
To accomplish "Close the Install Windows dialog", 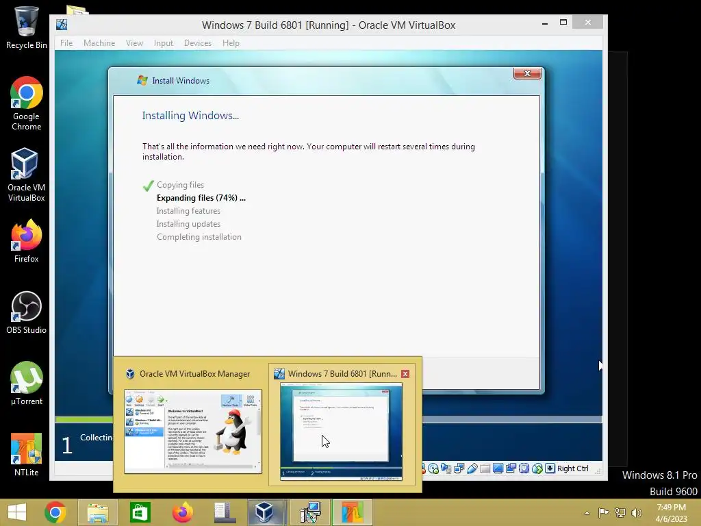I will [x=527, y=73].
